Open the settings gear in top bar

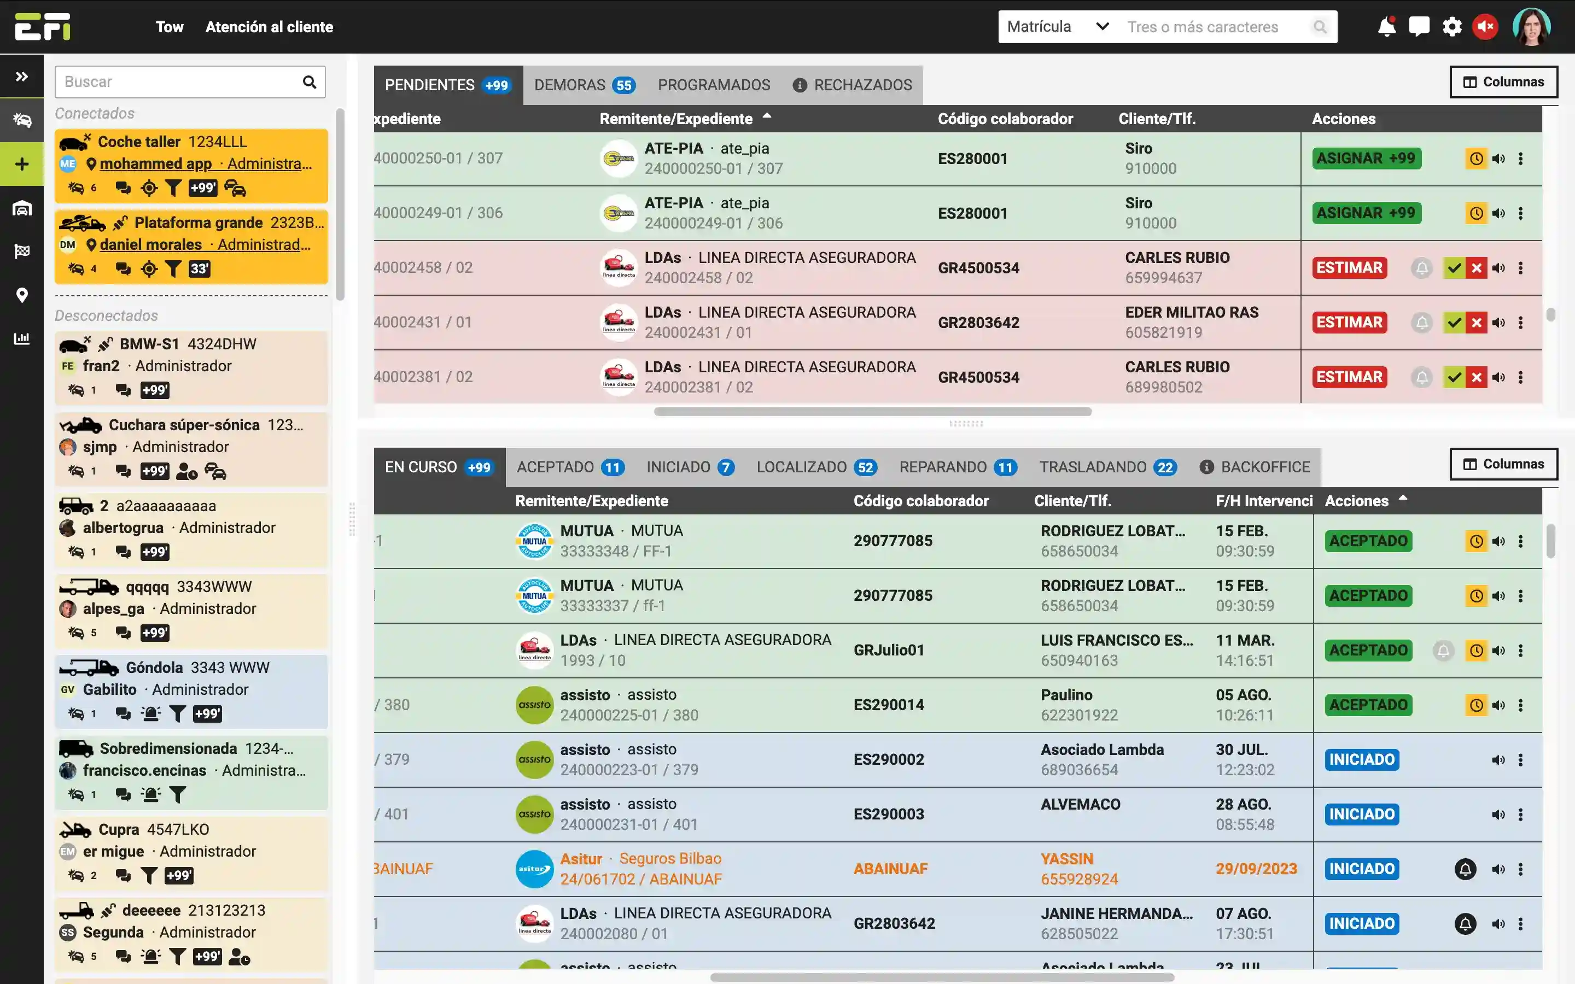click(x=1452, y=27)
